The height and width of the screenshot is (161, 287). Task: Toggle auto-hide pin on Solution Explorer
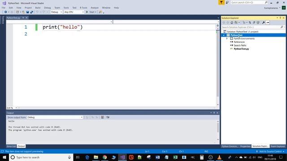(x=280, y=18)
